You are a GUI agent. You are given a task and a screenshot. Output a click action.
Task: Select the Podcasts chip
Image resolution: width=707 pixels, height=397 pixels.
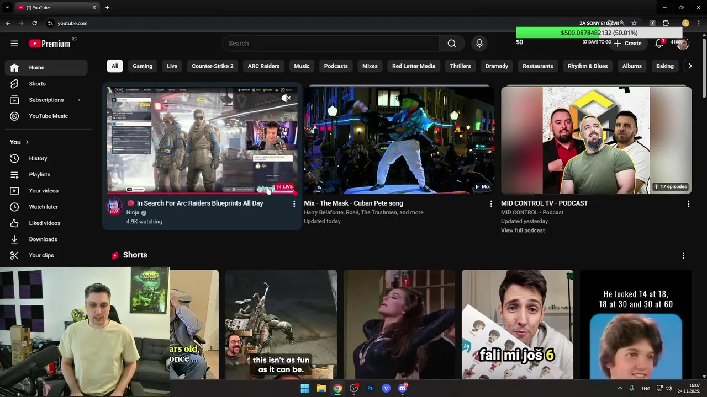point(336,66)
